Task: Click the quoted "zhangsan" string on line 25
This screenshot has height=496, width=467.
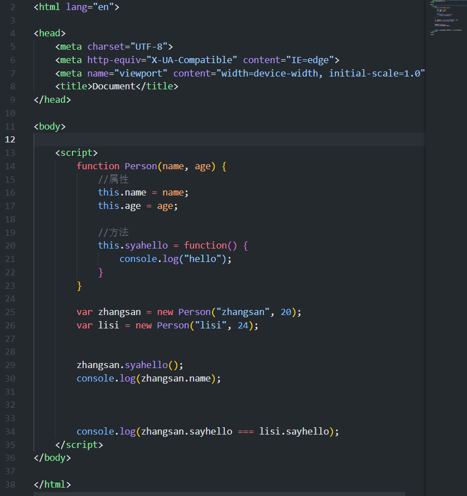Action: (x=243, y=312)
